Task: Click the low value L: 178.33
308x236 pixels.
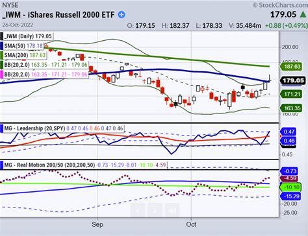Action: pos(209,26)
